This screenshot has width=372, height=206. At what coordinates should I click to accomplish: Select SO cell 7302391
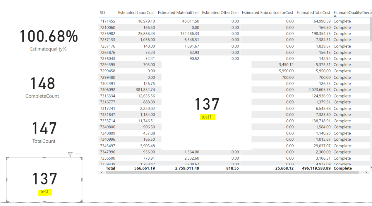click(x=107, y=83)
